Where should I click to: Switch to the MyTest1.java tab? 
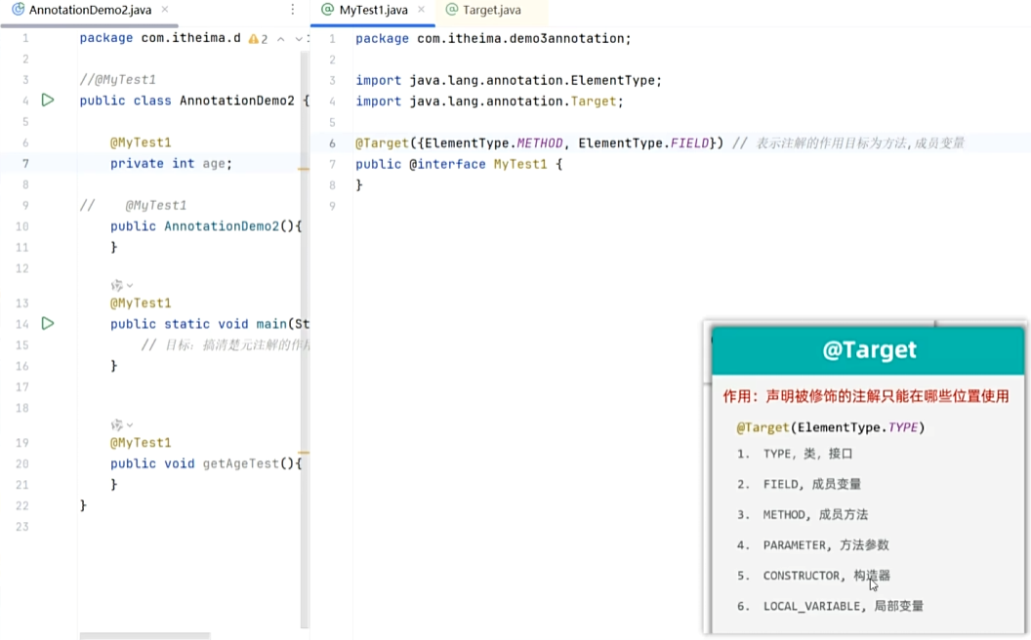373,10
